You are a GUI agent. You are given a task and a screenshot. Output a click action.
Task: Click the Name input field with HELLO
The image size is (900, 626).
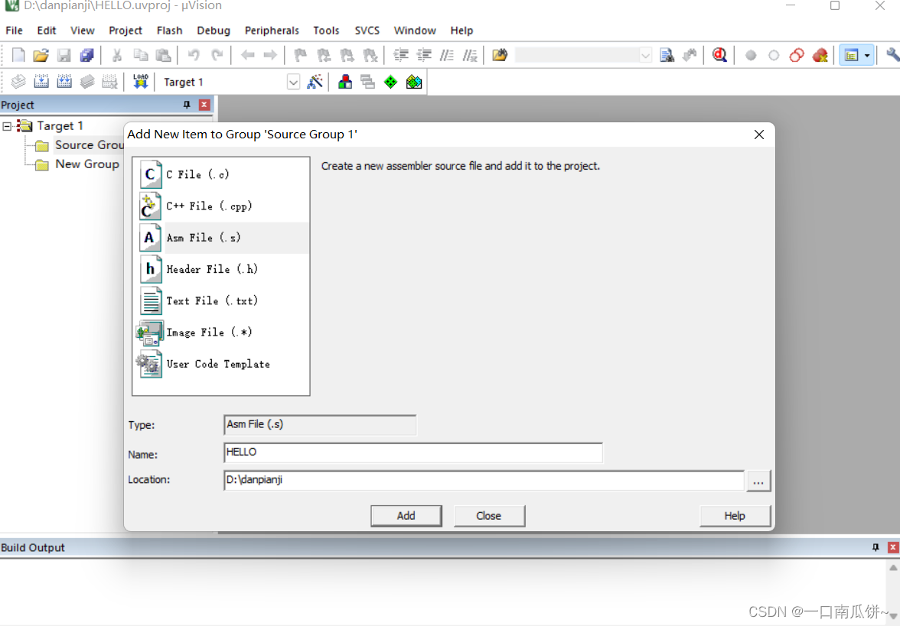(x=413, y=452)
